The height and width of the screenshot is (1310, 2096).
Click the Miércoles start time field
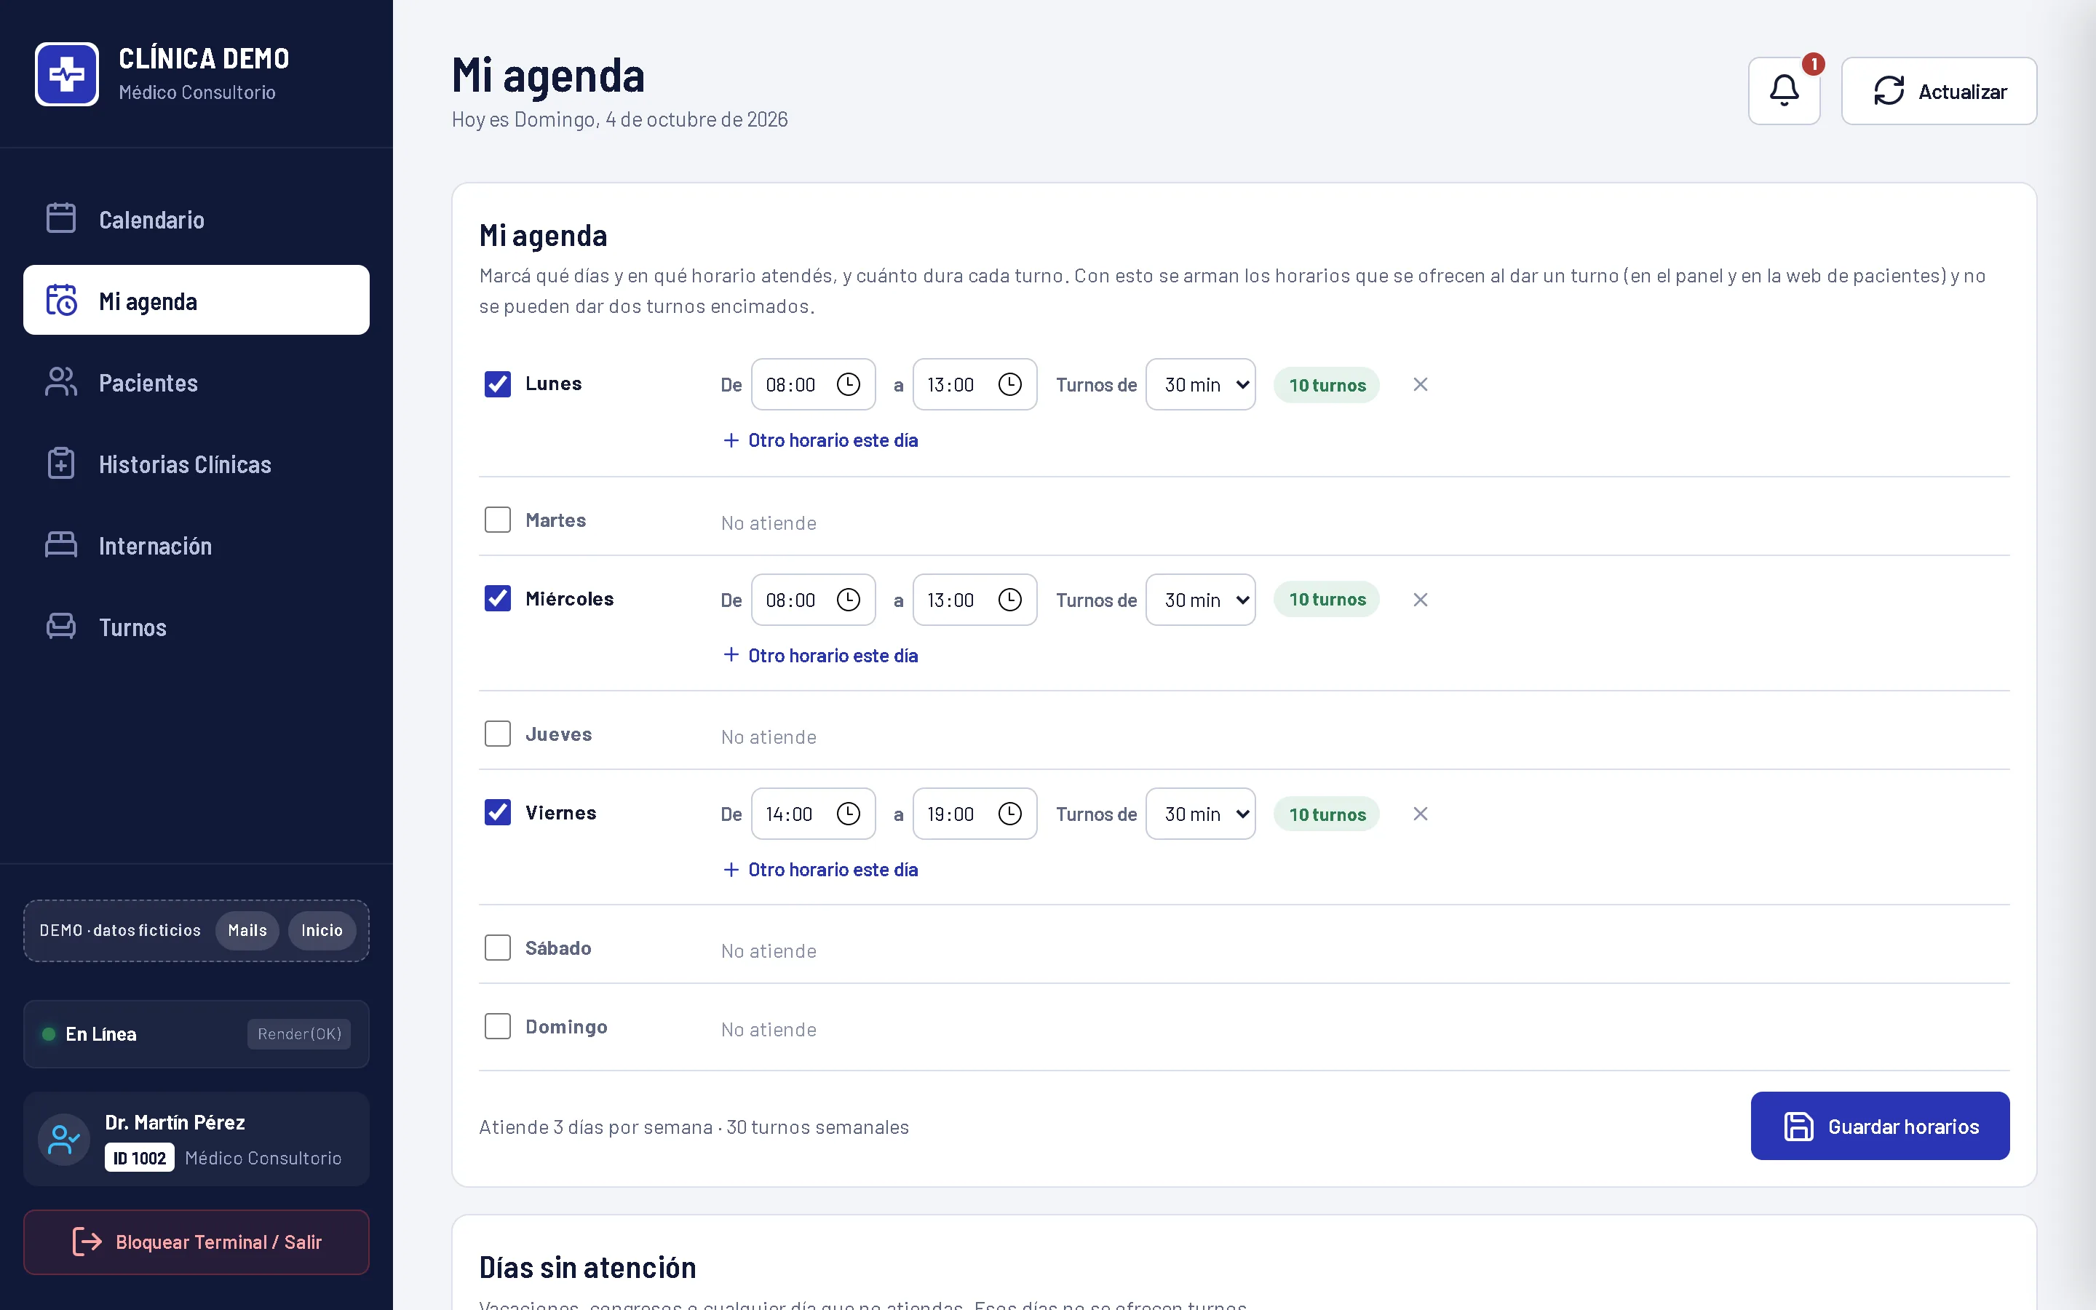pos(813,600)
